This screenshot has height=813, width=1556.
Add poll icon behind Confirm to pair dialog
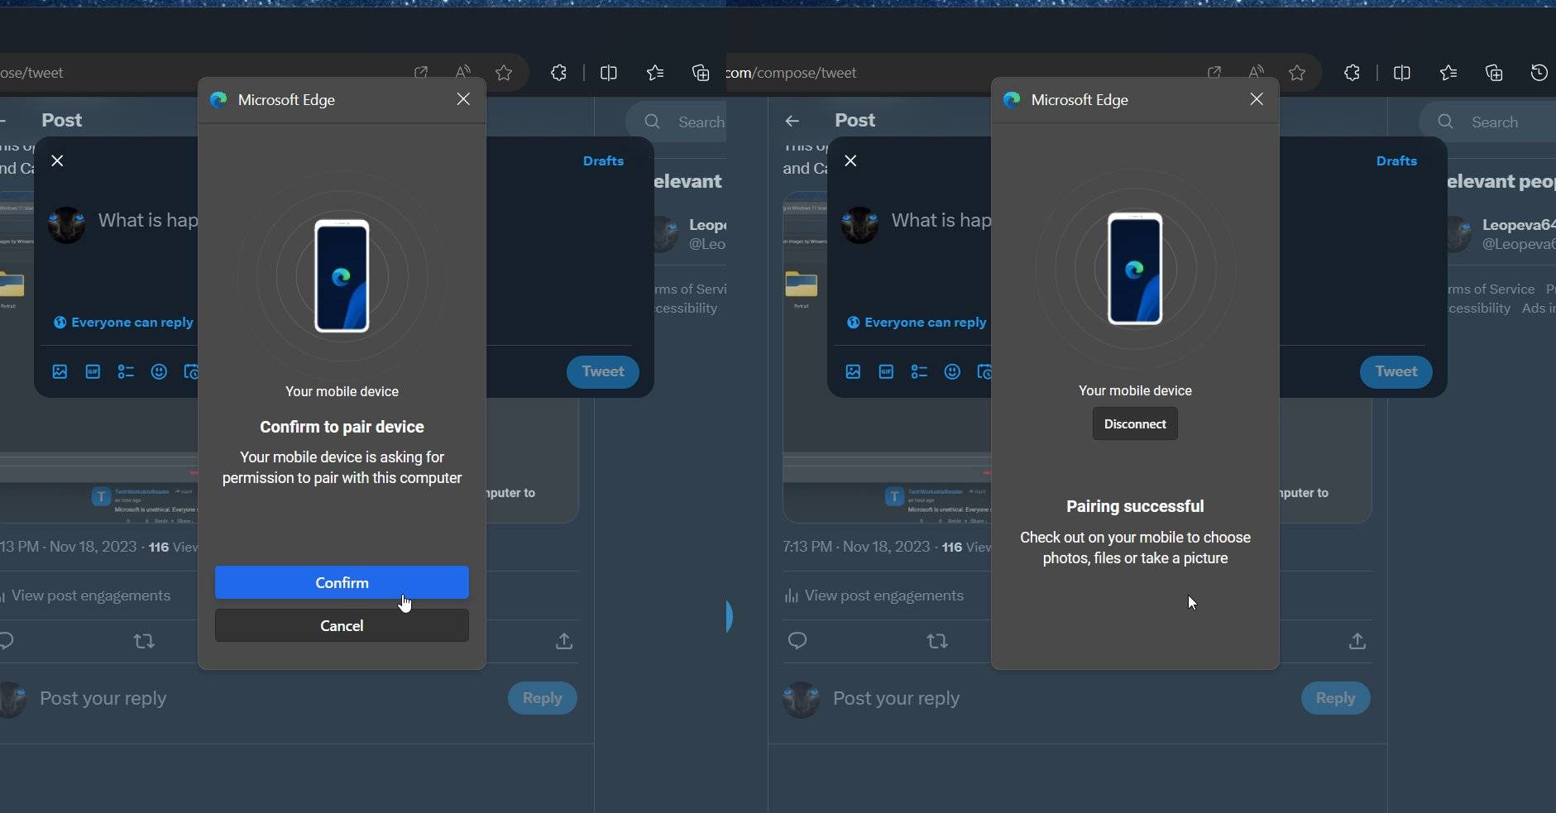click(x=126, y=372)
